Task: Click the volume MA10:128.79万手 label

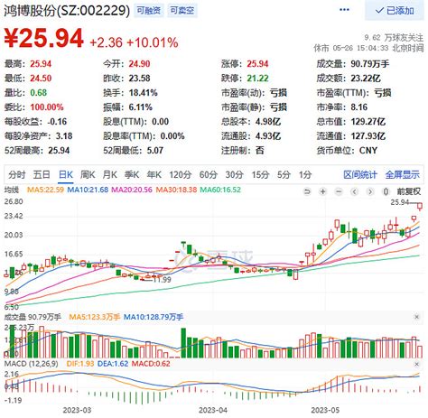Action: coord(154,317)
